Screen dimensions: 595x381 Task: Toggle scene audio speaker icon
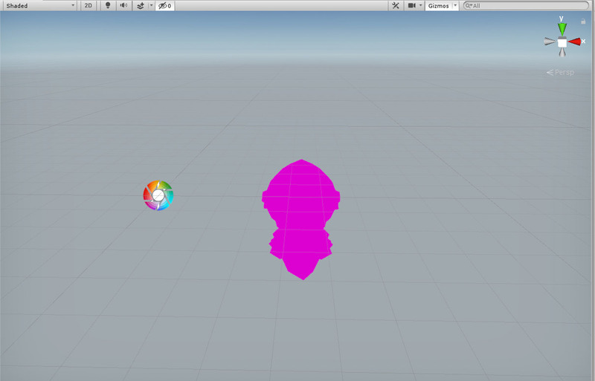pos(123,6)
